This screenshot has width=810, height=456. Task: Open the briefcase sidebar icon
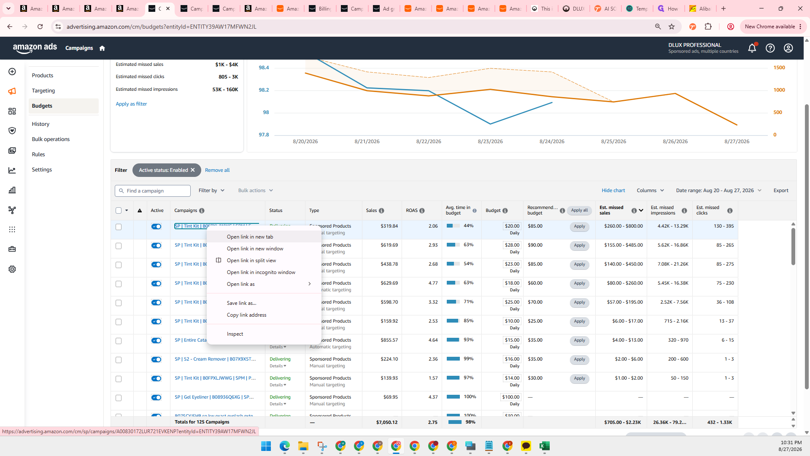(x=12, y=249)
